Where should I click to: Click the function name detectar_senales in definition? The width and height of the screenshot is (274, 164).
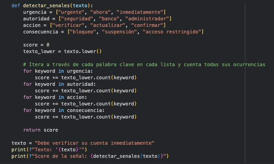pyautogui.click(x=46, y=6)
